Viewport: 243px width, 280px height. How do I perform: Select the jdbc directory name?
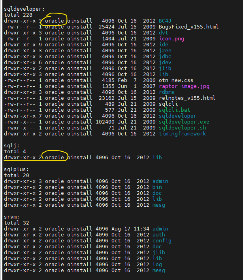[x=165, y=56]
